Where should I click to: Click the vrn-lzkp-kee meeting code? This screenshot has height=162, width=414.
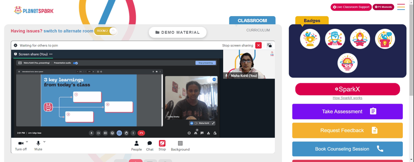click(35, 133)
